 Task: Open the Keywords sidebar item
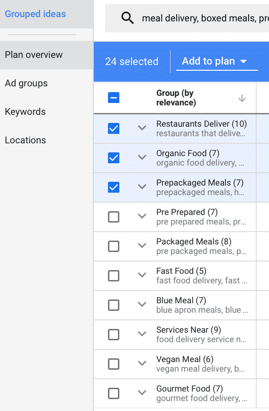(x=46, y=112)
